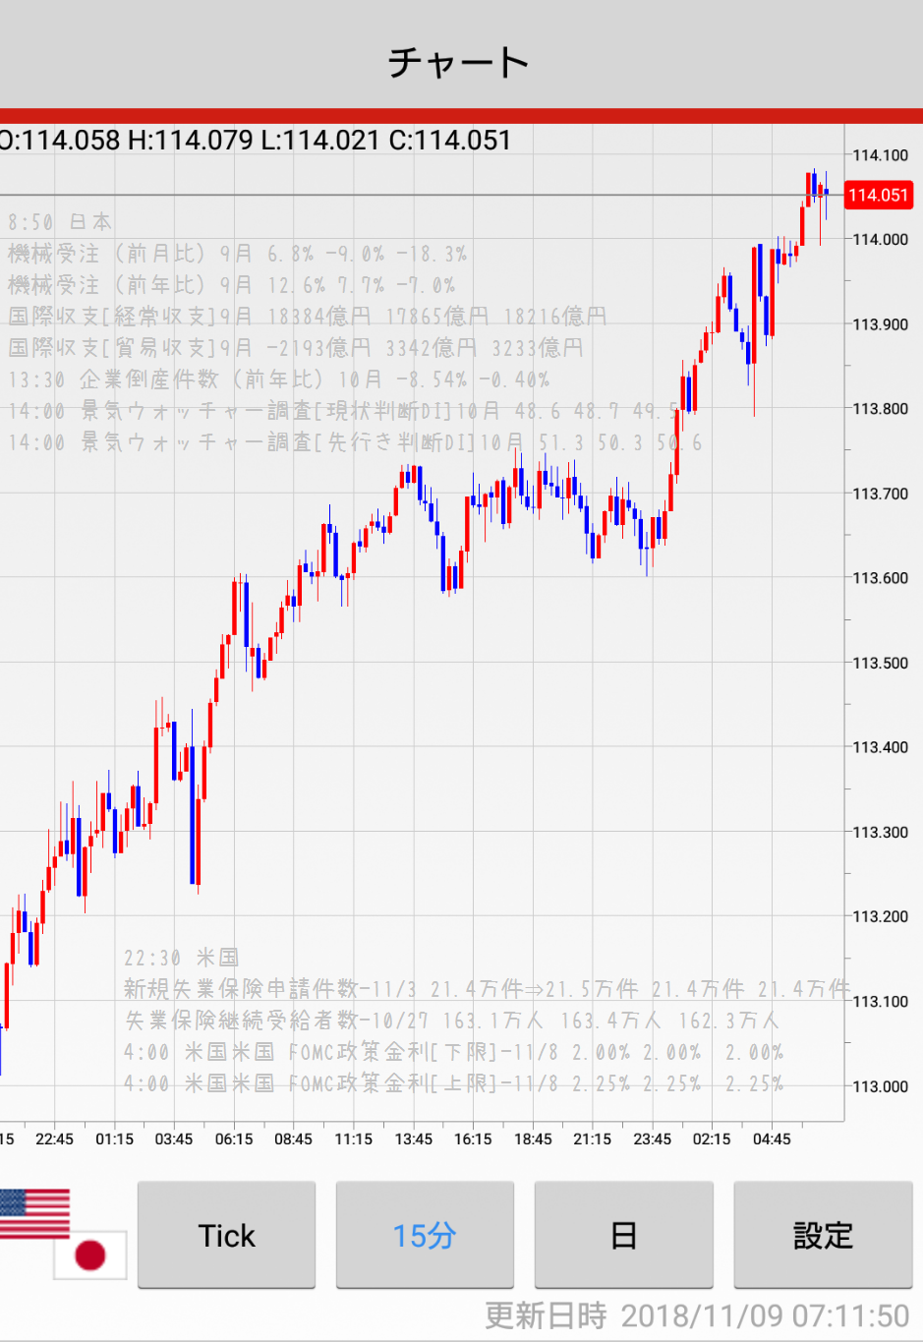Image resolution: width=923 pixels, height=1342 pixels.
Task: Click the 113.500 price axis label
Action: (x=880, y=663)
